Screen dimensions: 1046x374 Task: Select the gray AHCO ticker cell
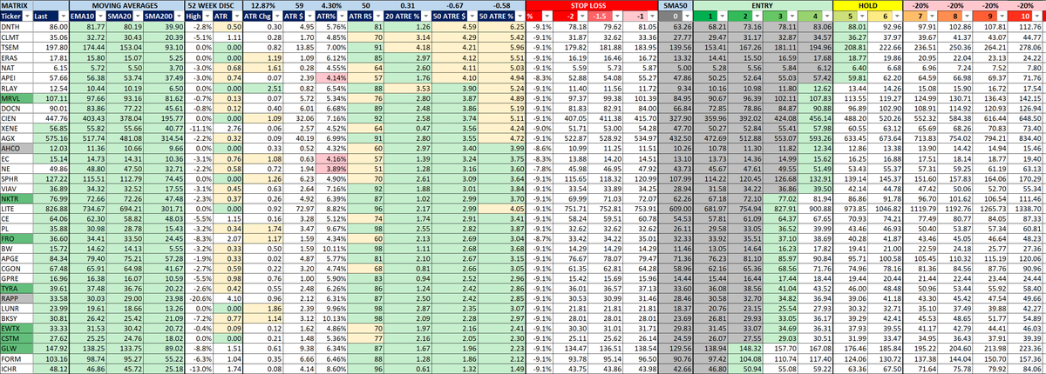tap(17, 148)
